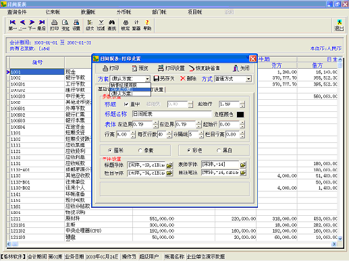Screen dimensions: 349x261
Task: Click the 表体 起始行 field showing 0.00
Action: click(230, 124)
